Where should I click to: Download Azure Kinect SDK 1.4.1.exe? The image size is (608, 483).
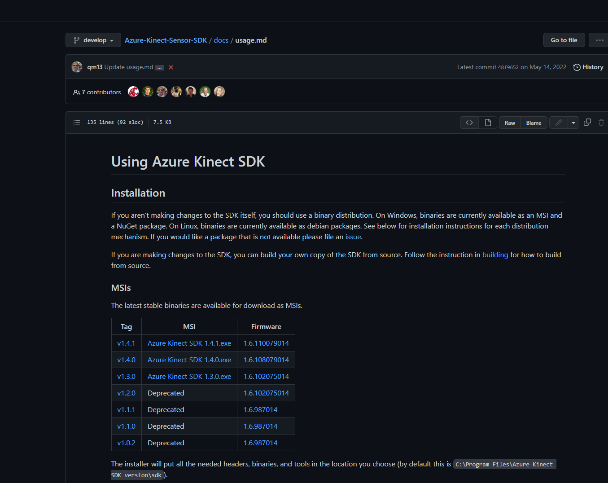[189, 343]
